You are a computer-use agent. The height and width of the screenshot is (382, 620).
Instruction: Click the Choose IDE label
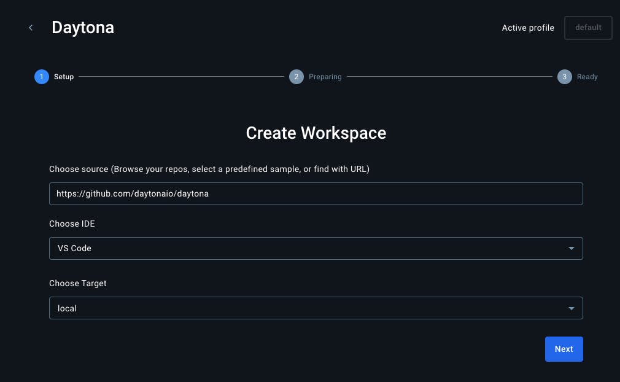pyautogui.click(x=72, y=224)
